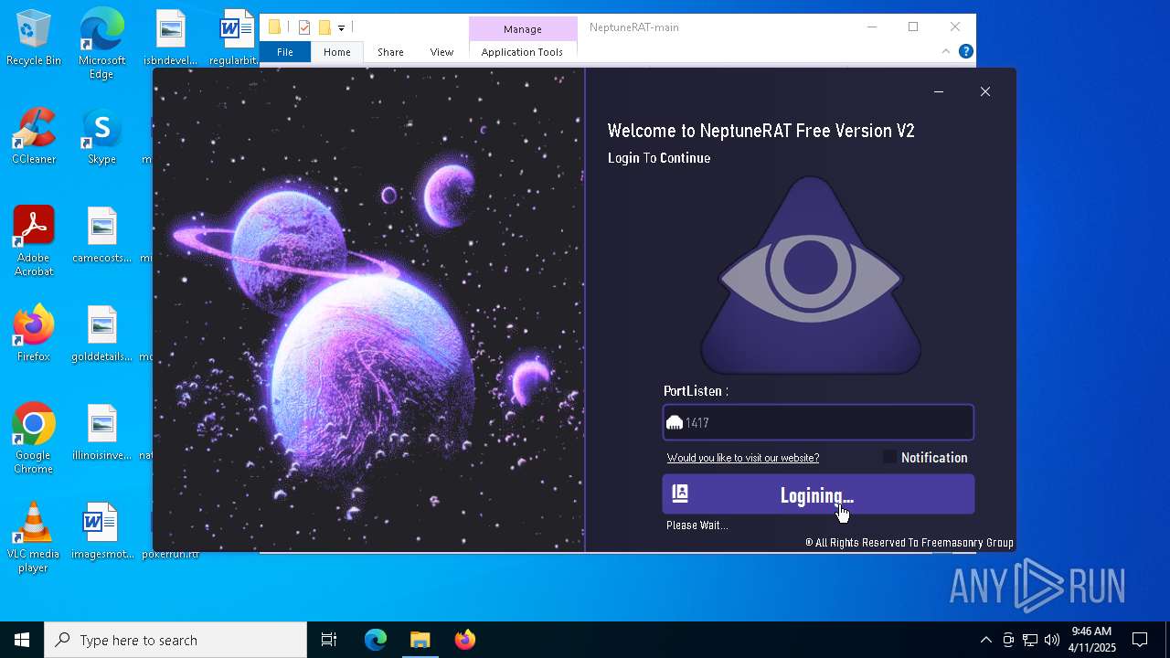Open File menu in Explorer window
This screenshot has width=1170, height=658.
pos(285,52)
